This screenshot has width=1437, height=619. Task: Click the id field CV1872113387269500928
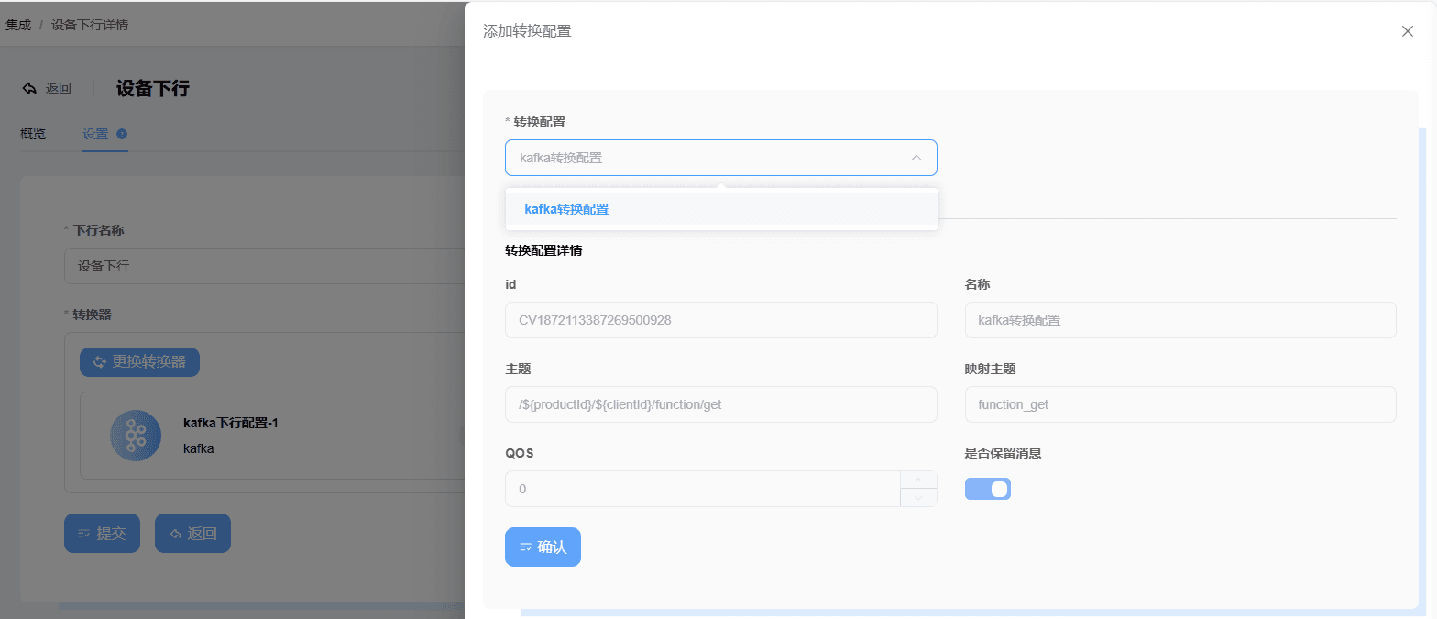[720, 320]
